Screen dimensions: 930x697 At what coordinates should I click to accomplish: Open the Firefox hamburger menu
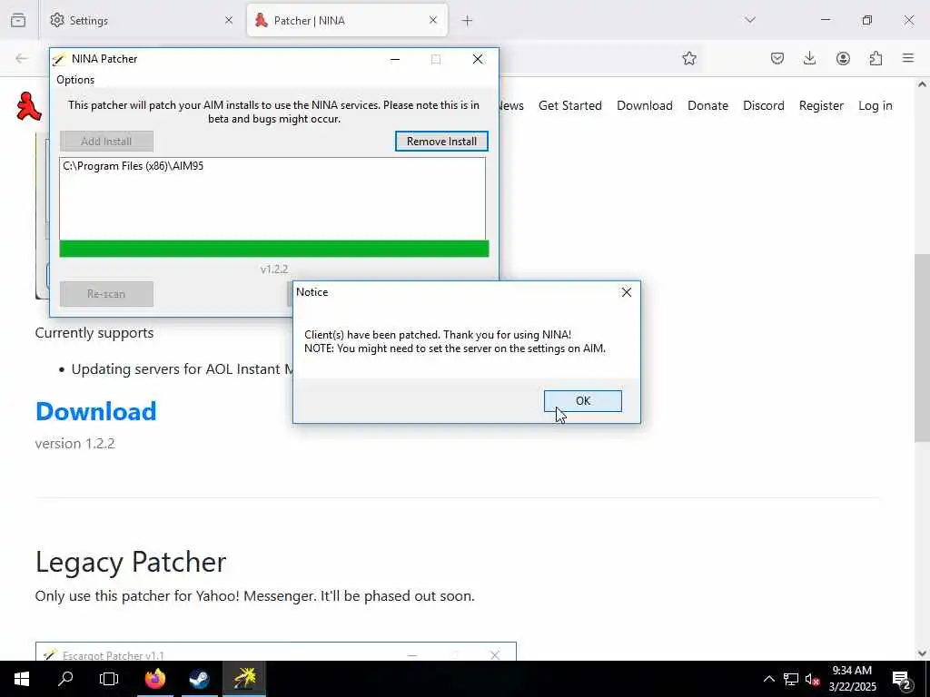pos(908,58)
